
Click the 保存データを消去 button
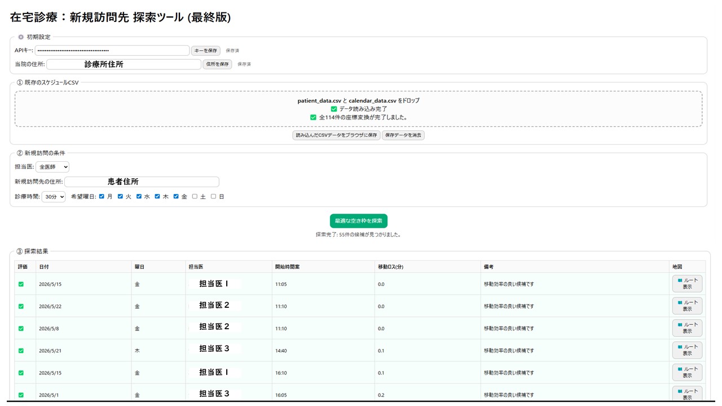[403, 135]
